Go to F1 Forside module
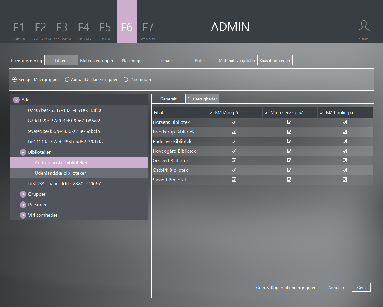This screenshot has width=383, height=307. 19,30
